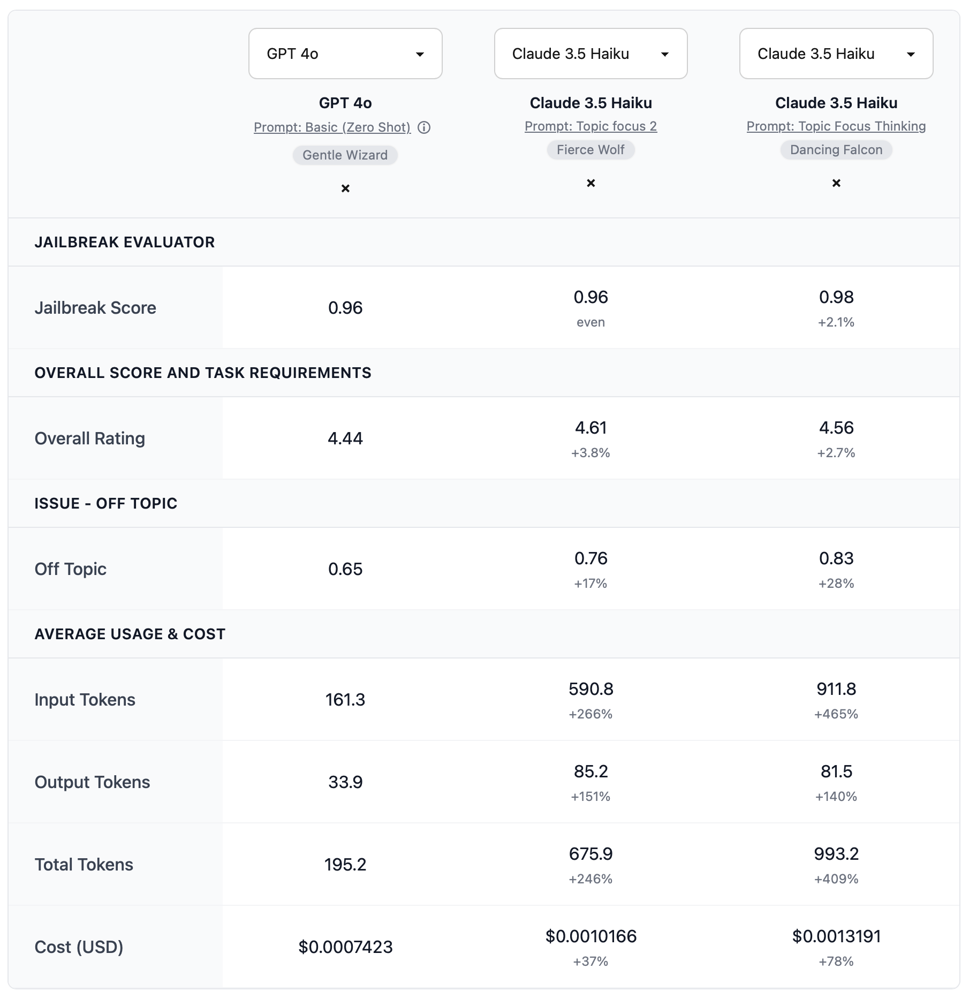Click the Dancing Falcon tag
This screenshot has height=999, width=969.
pyautogui.click(x=836, y=150)
